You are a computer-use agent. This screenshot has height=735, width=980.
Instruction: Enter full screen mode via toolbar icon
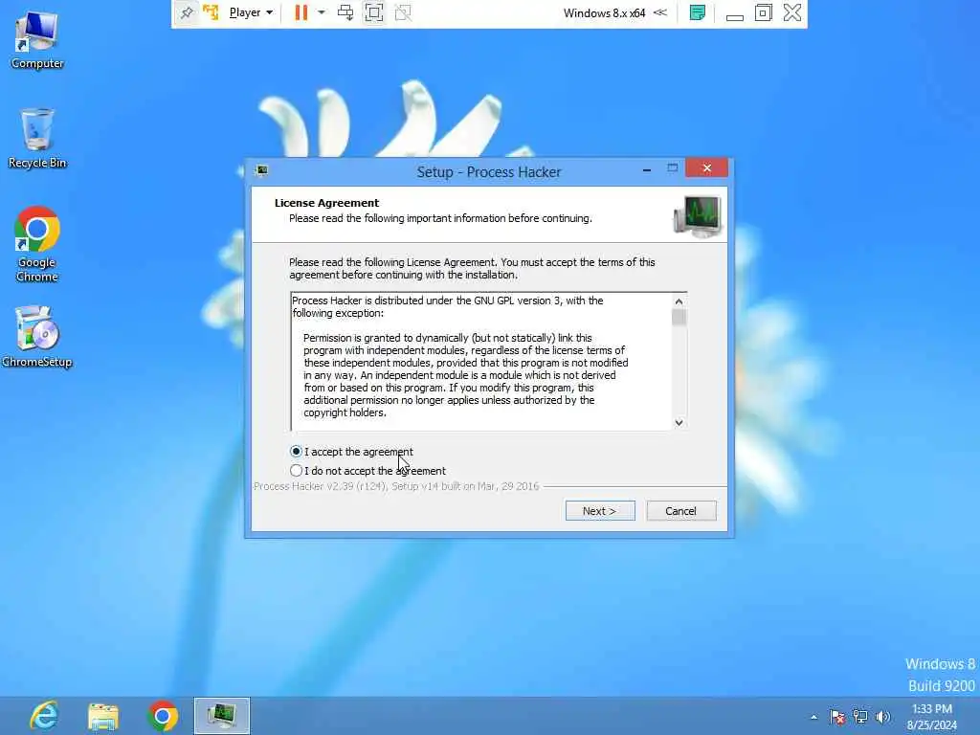point(374,12)
